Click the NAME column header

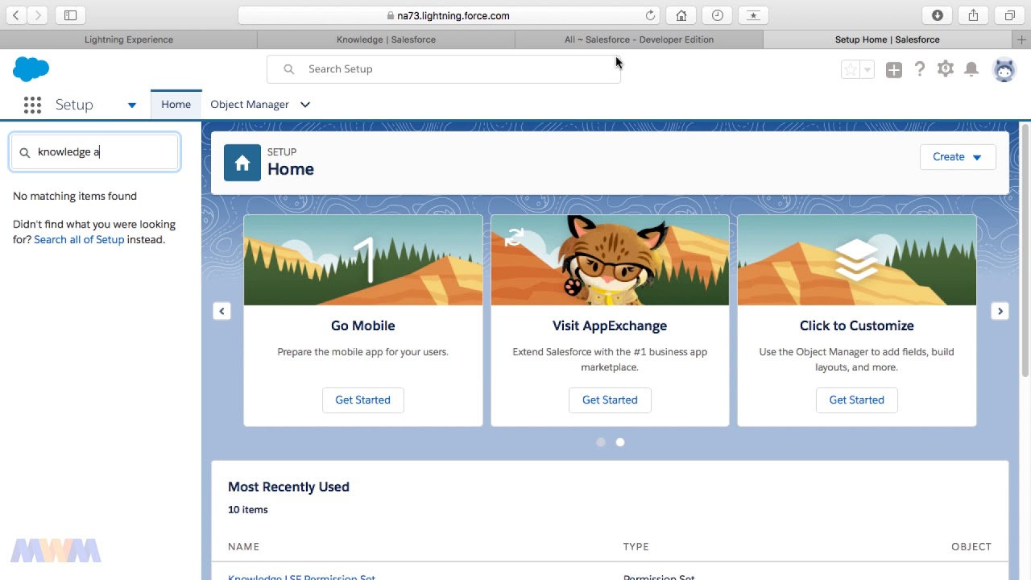click(243, 546)
